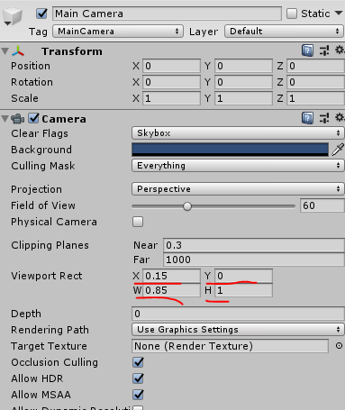Click the Scale label
The height and width of the screenshot is (410, 345).
(x=24, y=98)
